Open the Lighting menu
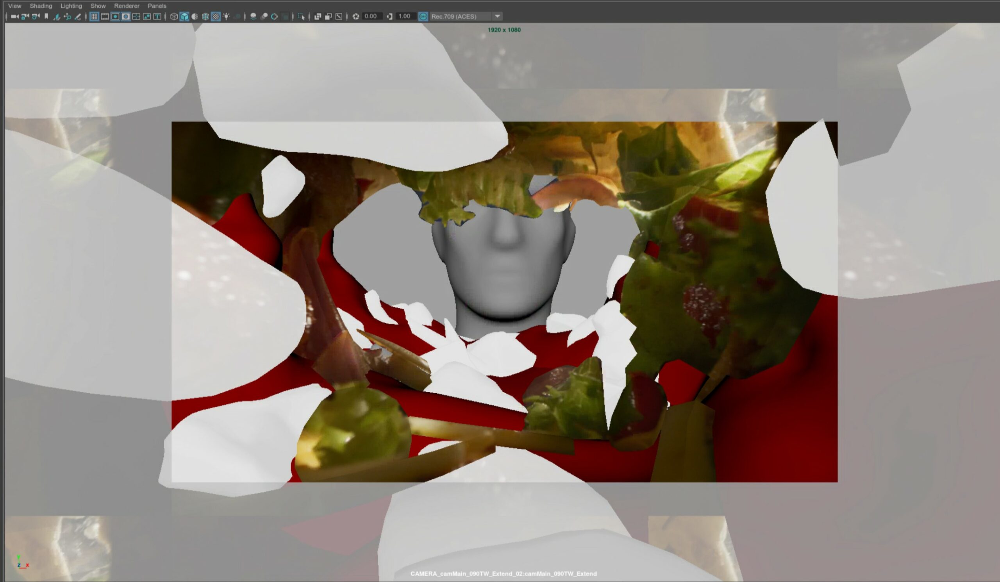Viewport: 1000px width, 582px height. tap(71, 6)
